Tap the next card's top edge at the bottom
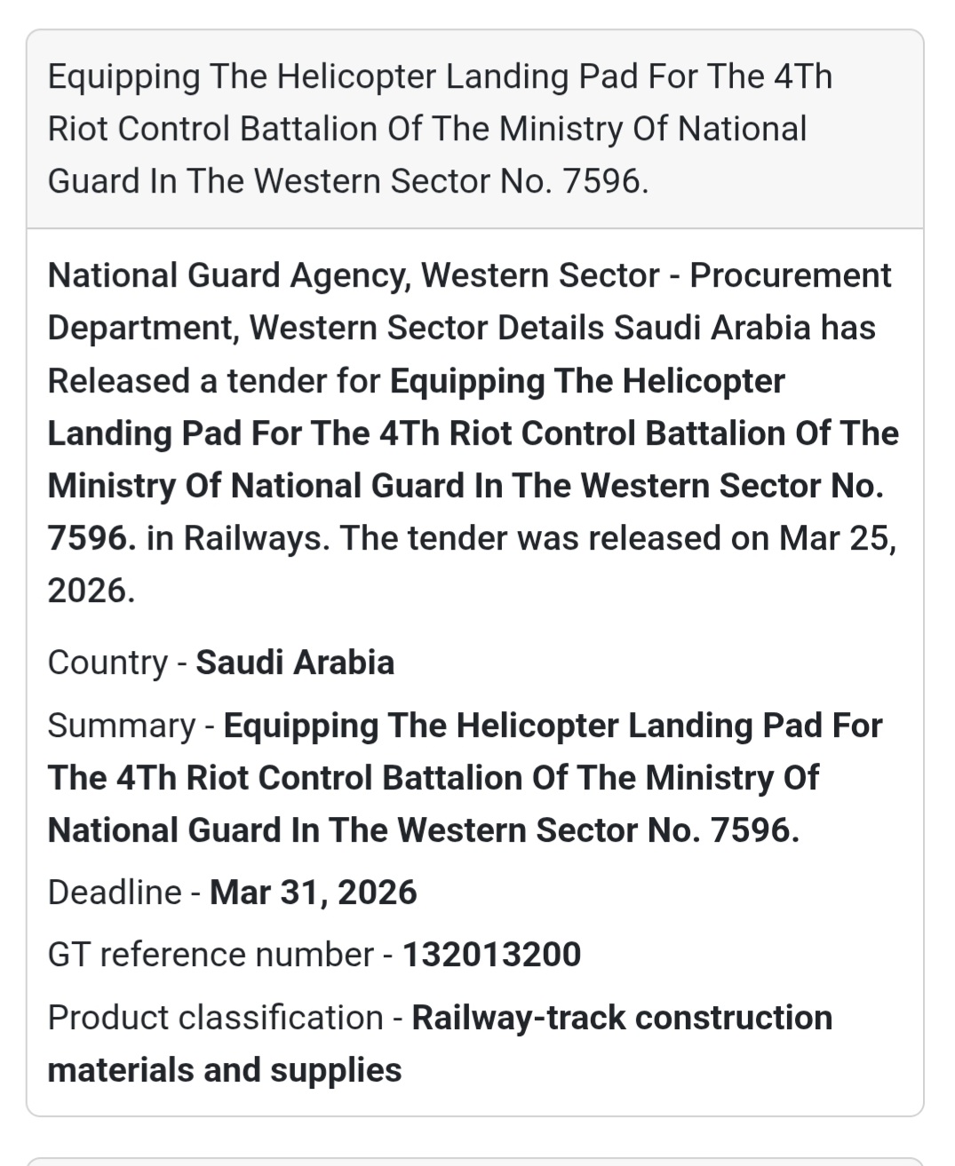Image resolution: width=955 pixels, height=1166 pixels. [475, 1160]
